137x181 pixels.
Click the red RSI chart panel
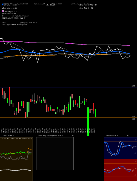tap(120, 170)
